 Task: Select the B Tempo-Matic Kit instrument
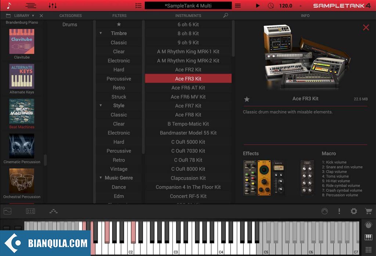coord(188,124)
